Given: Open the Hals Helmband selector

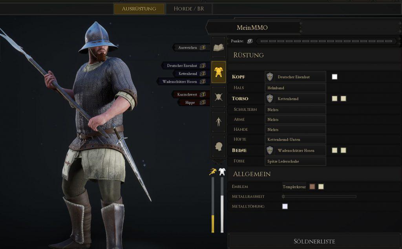Looking at the screenshot, I should tap(295, 88).
